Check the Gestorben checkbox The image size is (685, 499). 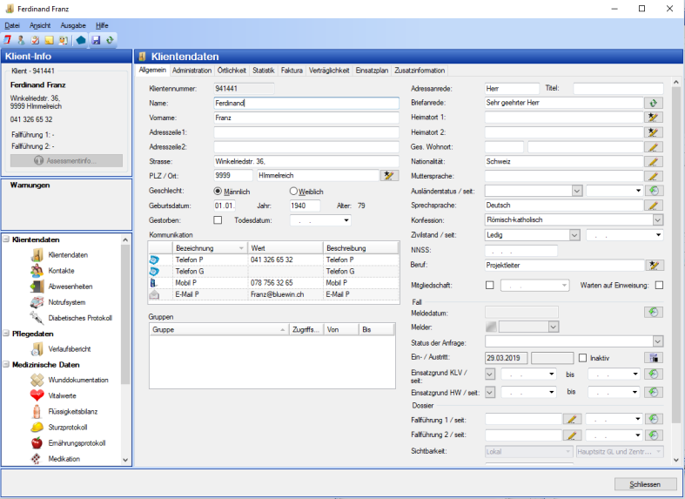(x=218, y=220)
